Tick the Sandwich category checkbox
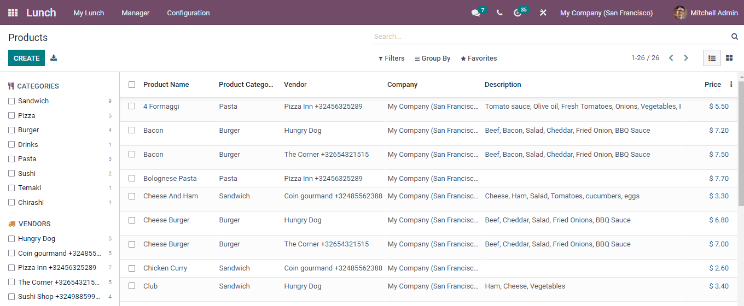This screenshot has width=744, height=306. tap(11, 101)
